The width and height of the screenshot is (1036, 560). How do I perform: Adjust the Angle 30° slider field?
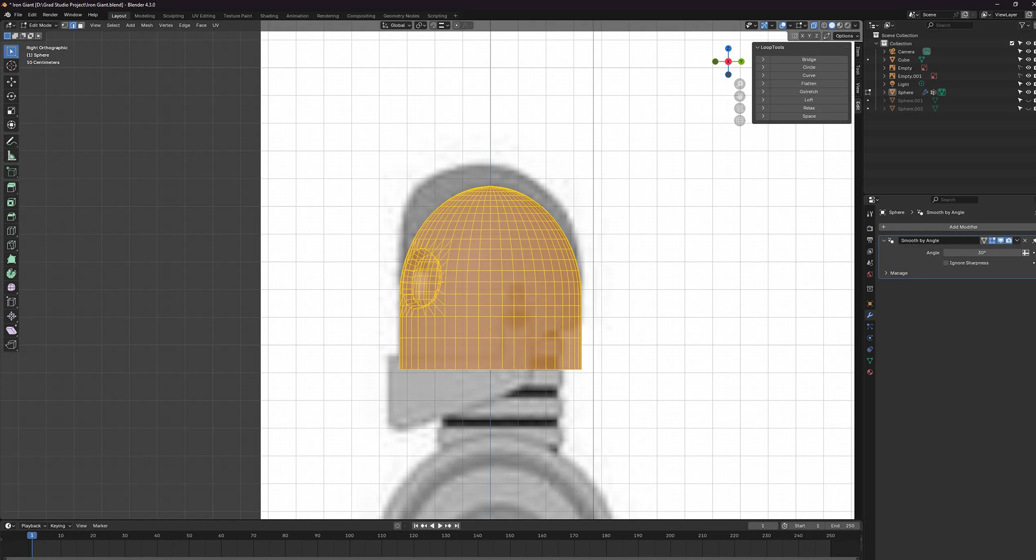(982, 253)
